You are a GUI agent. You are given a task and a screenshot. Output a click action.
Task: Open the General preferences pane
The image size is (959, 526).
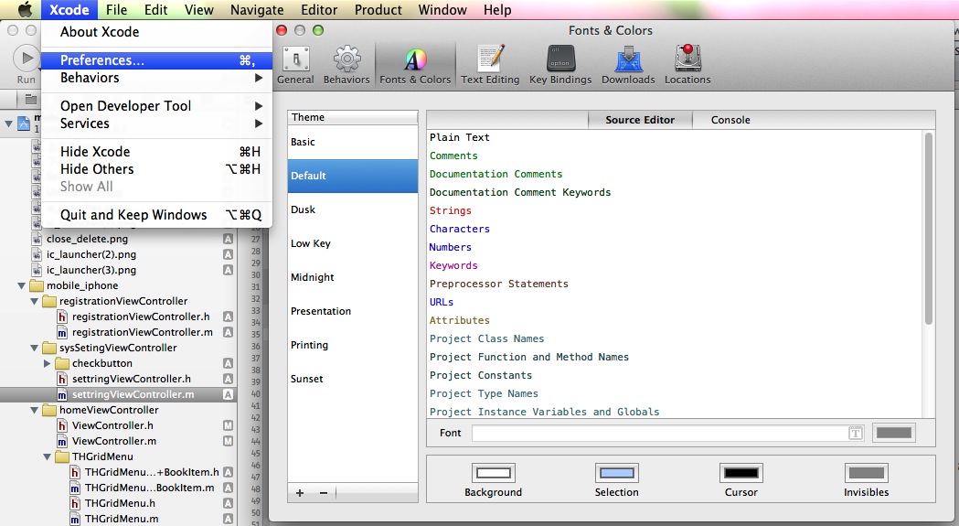click(295, 65)
